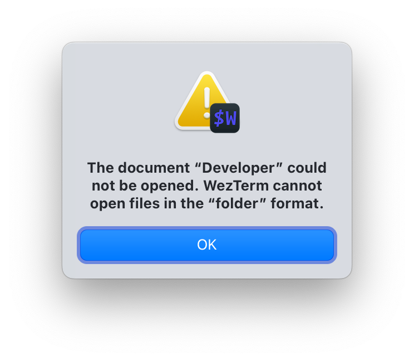This screenshot has width=414, height=361.
Task: Click "The document" at start of message
Action: coord(139,168)
